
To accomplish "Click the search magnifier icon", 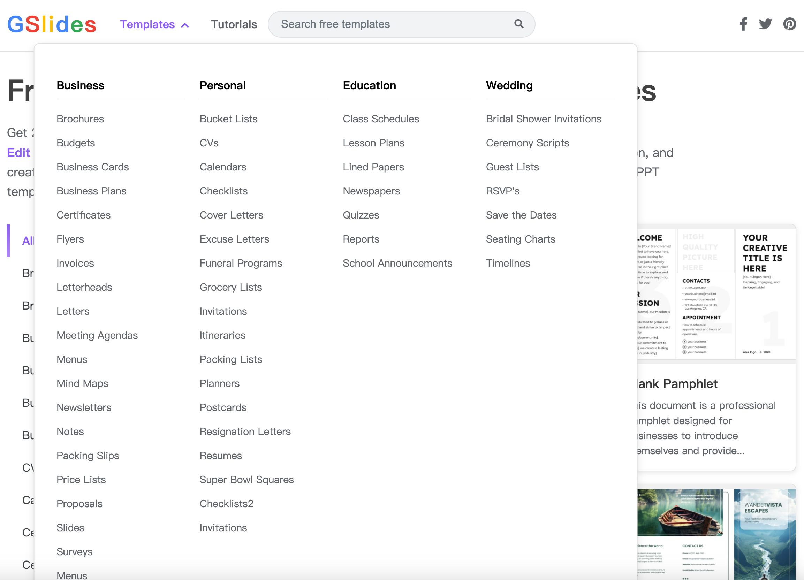I will (519, 24).
